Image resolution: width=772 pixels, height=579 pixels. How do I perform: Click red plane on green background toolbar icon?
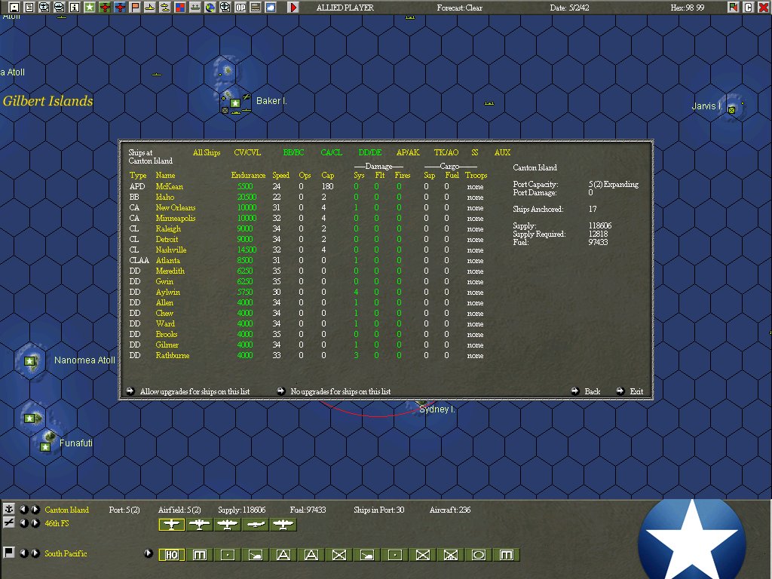click(x=105, y=7)
